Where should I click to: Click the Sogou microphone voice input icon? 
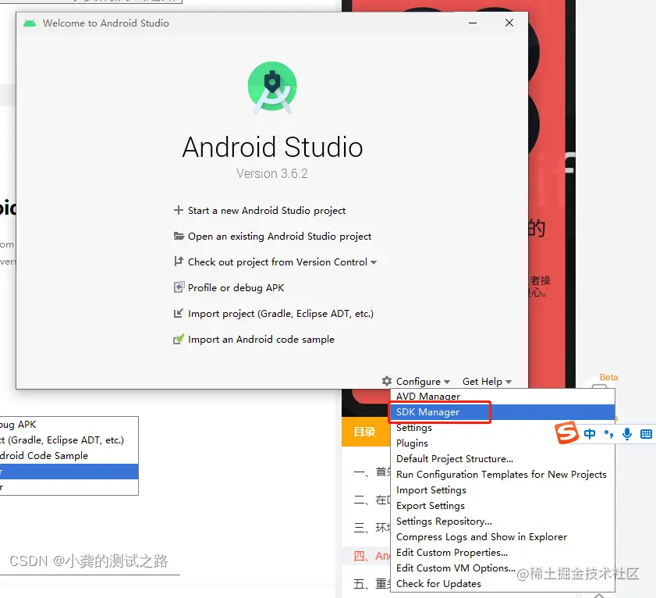tap(626, 434)
